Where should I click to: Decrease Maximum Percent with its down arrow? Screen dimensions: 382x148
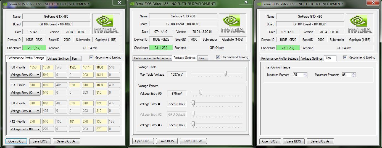click(354, 76)
